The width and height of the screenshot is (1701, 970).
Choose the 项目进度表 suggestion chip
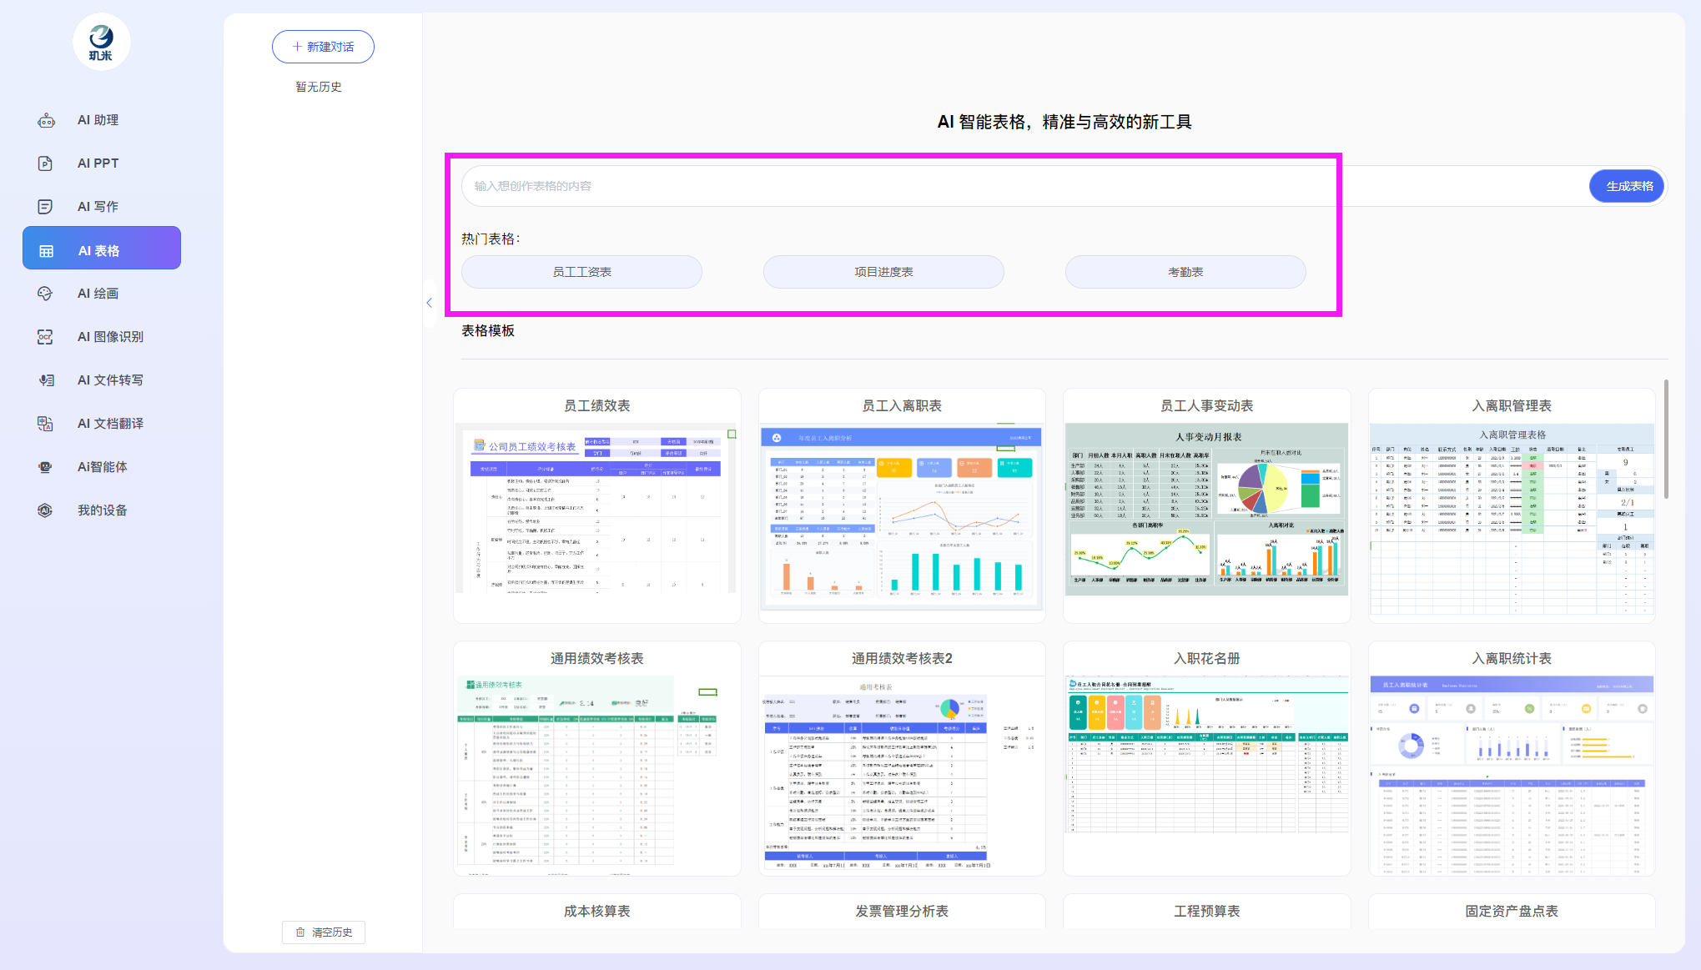click(x=883, y=272)
